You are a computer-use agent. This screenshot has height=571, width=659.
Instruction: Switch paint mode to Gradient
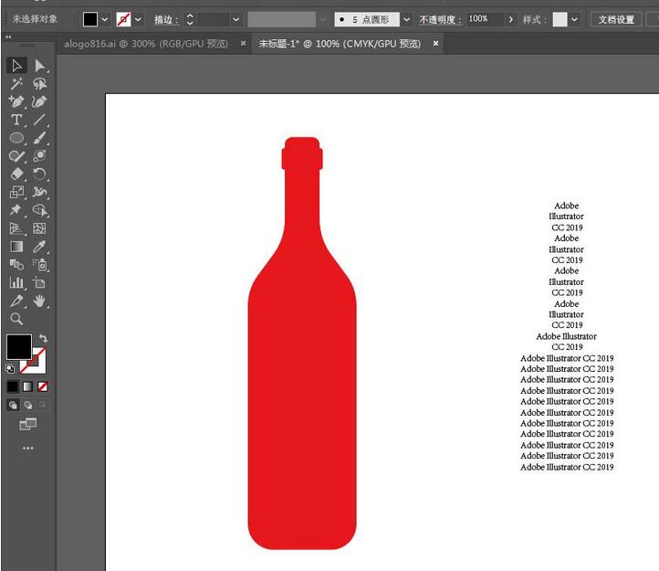[x=28, y=386]
